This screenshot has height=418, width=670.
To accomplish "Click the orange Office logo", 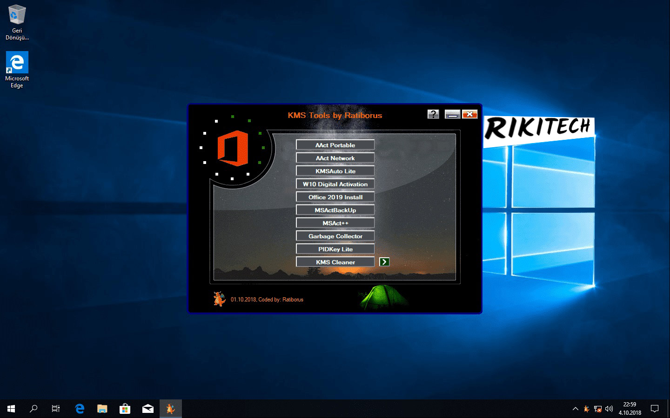I will pos(233,148).
